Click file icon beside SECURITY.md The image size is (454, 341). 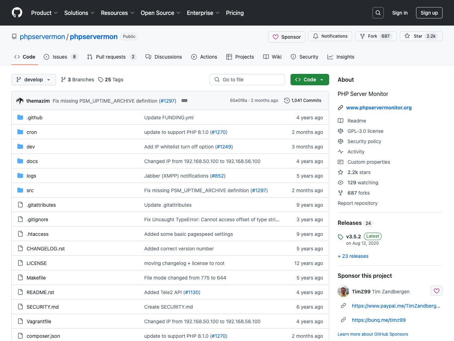pos(20,307)
